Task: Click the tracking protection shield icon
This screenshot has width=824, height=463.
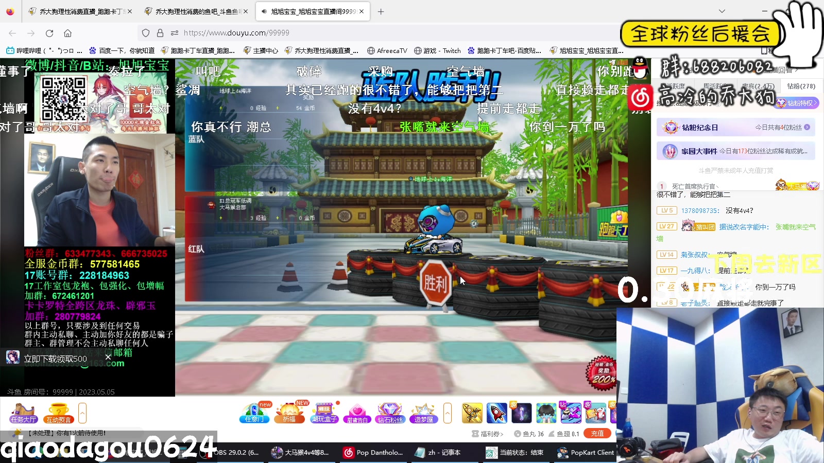Action: [146, 33]
